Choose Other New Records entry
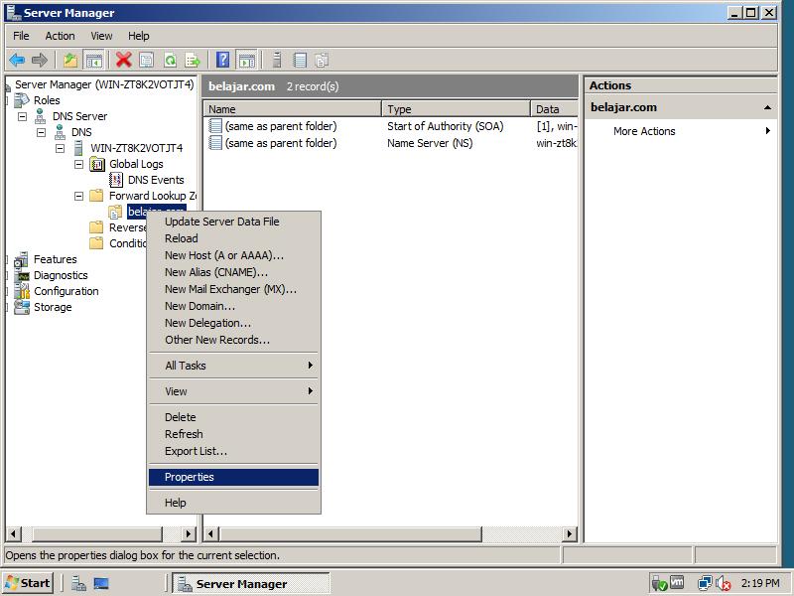This screenshot has width=794, height=596. [233, 340]
